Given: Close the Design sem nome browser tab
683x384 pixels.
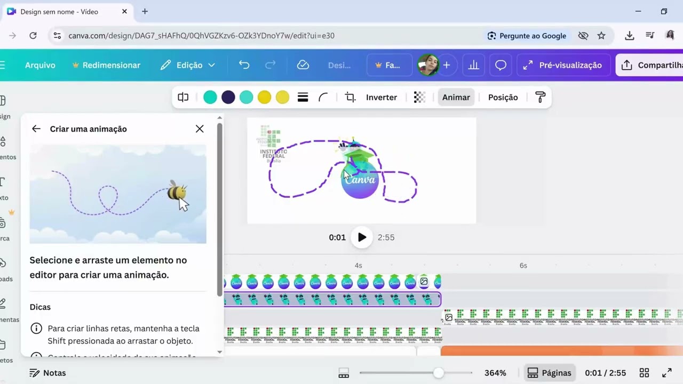Looking at the screenshot, I should pos(125,11).
